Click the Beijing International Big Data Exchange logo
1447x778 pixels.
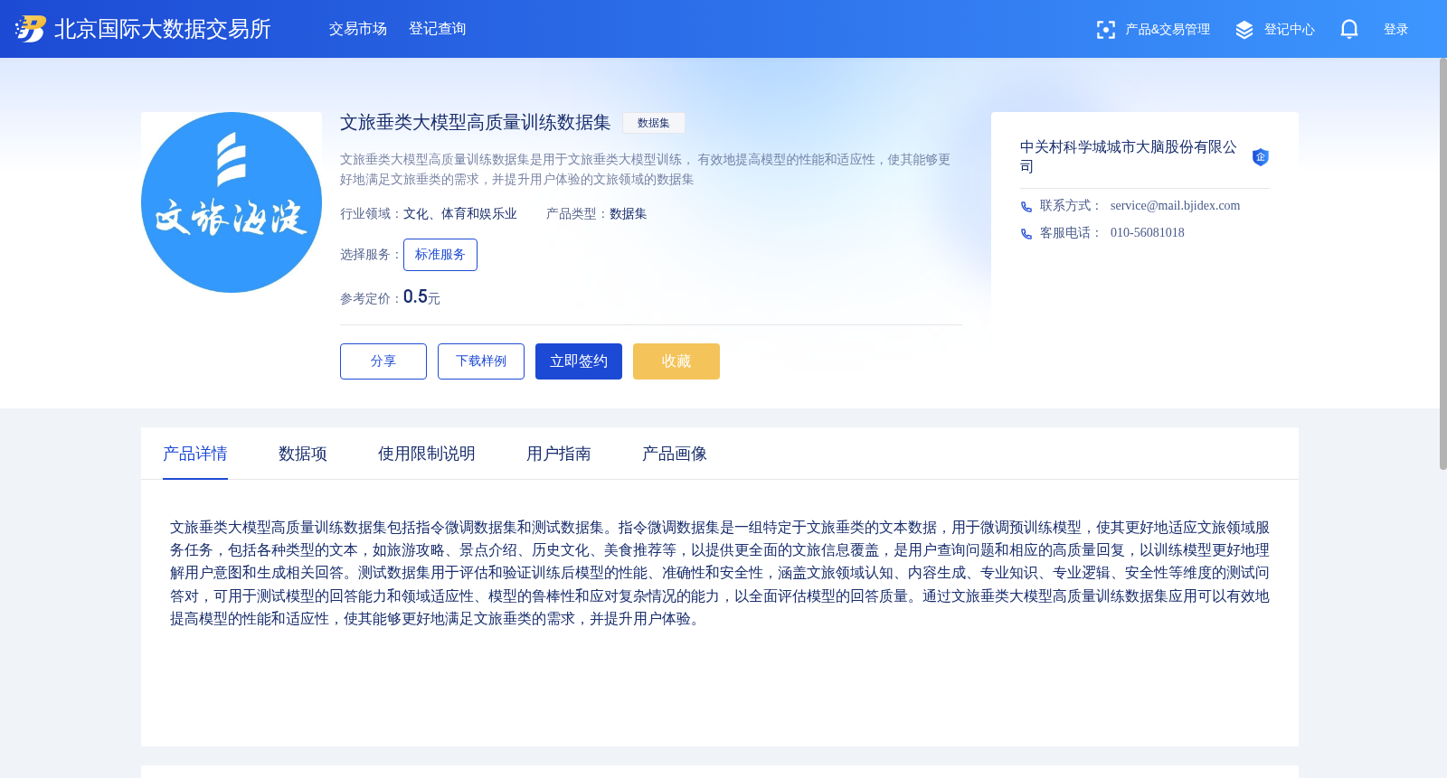pyautogui.click(x=31, y=29)
